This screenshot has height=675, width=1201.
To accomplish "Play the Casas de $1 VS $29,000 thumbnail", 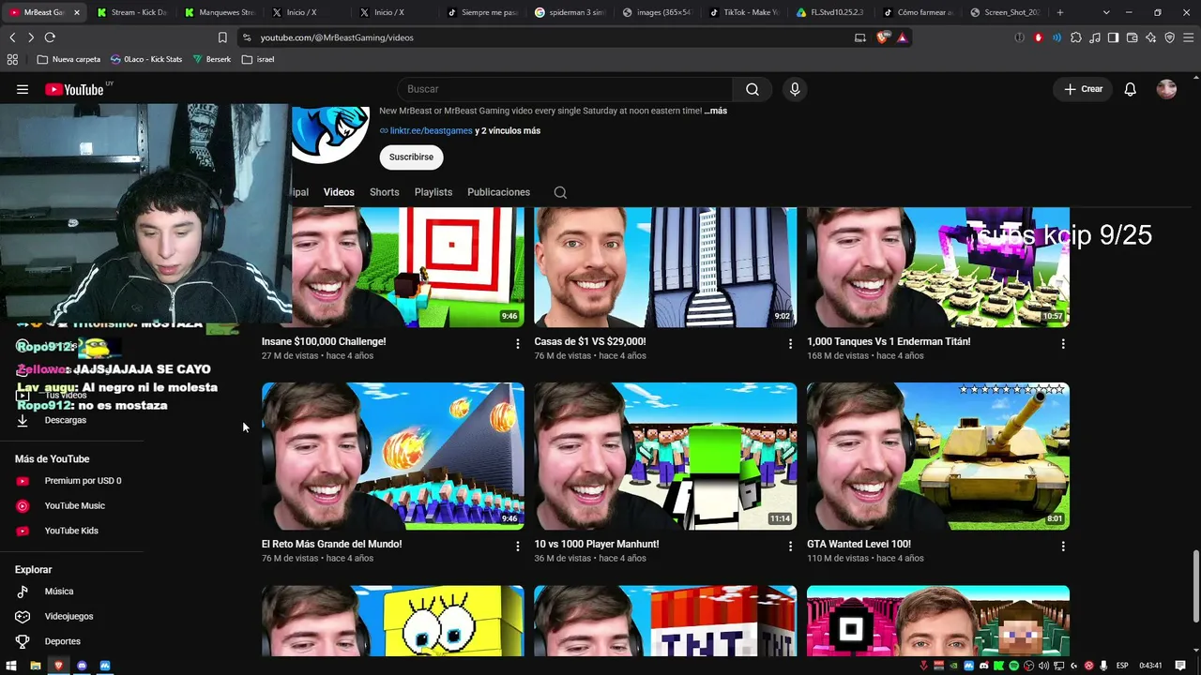I will click(665, 267).
